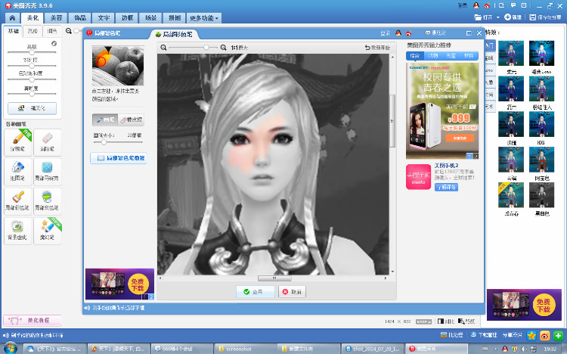The height and width of the screenshot is (354, 567).
Task: Open the 场景 tab
Action: (150, 17)
